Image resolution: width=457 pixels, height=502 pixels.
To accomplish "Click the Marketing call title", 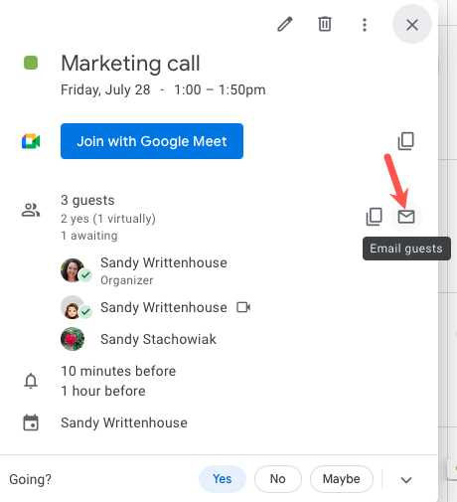I will [130, 63].
